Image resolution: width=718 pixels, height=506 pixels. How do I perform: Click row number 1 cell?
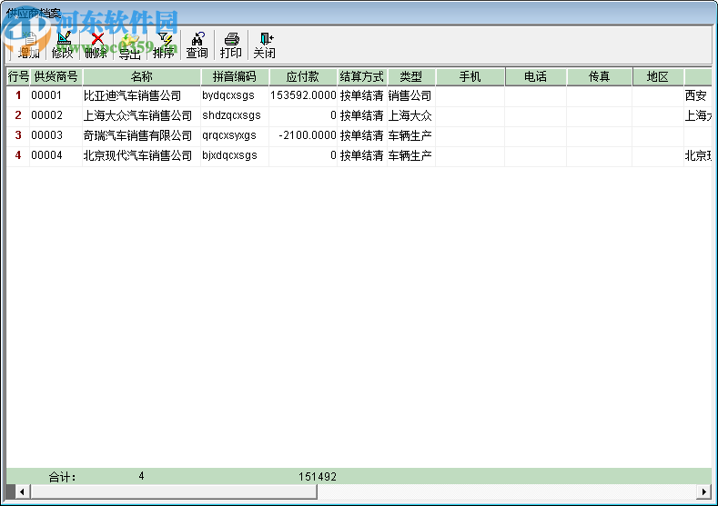(x=18, y=95)
